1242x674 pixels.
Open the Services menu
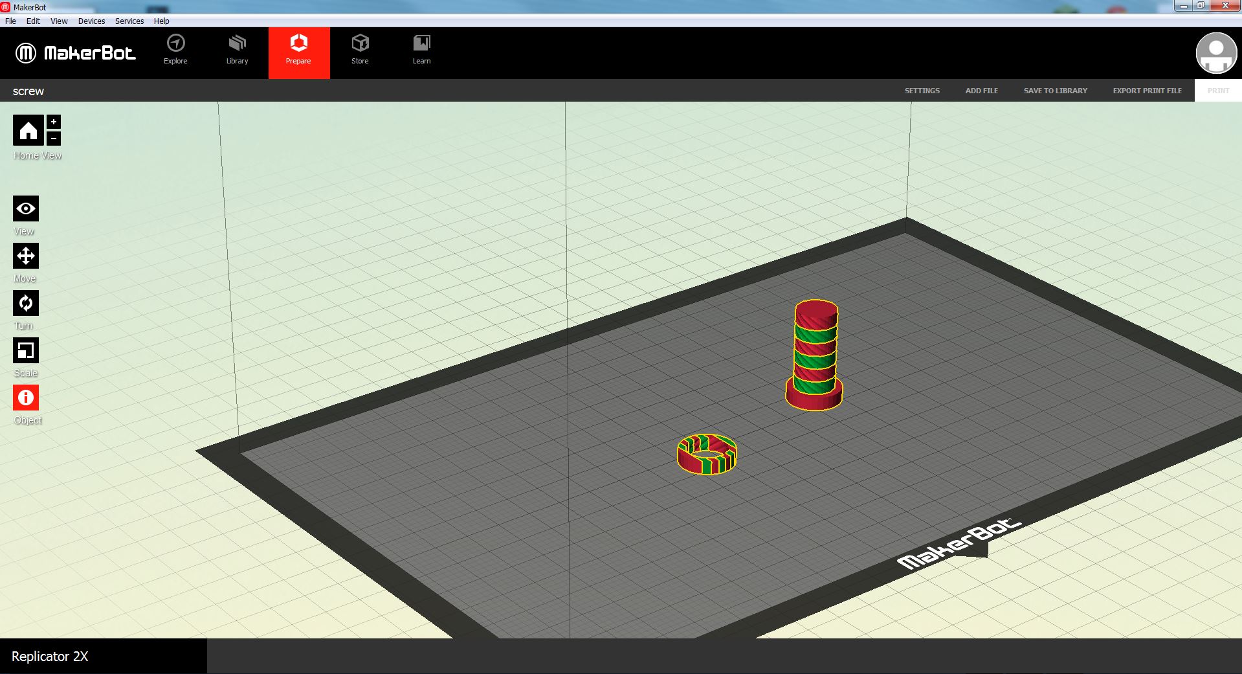pos(129,21)
